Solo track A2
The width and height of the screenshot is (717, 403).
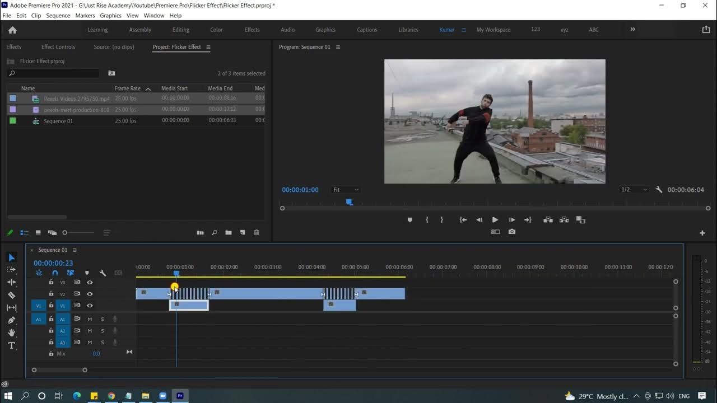coord(103,331)
